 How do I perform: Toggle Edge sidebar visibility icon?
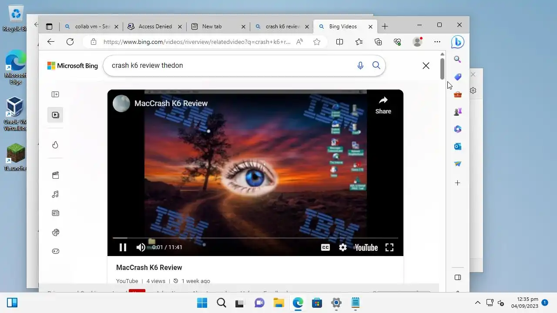457,277
